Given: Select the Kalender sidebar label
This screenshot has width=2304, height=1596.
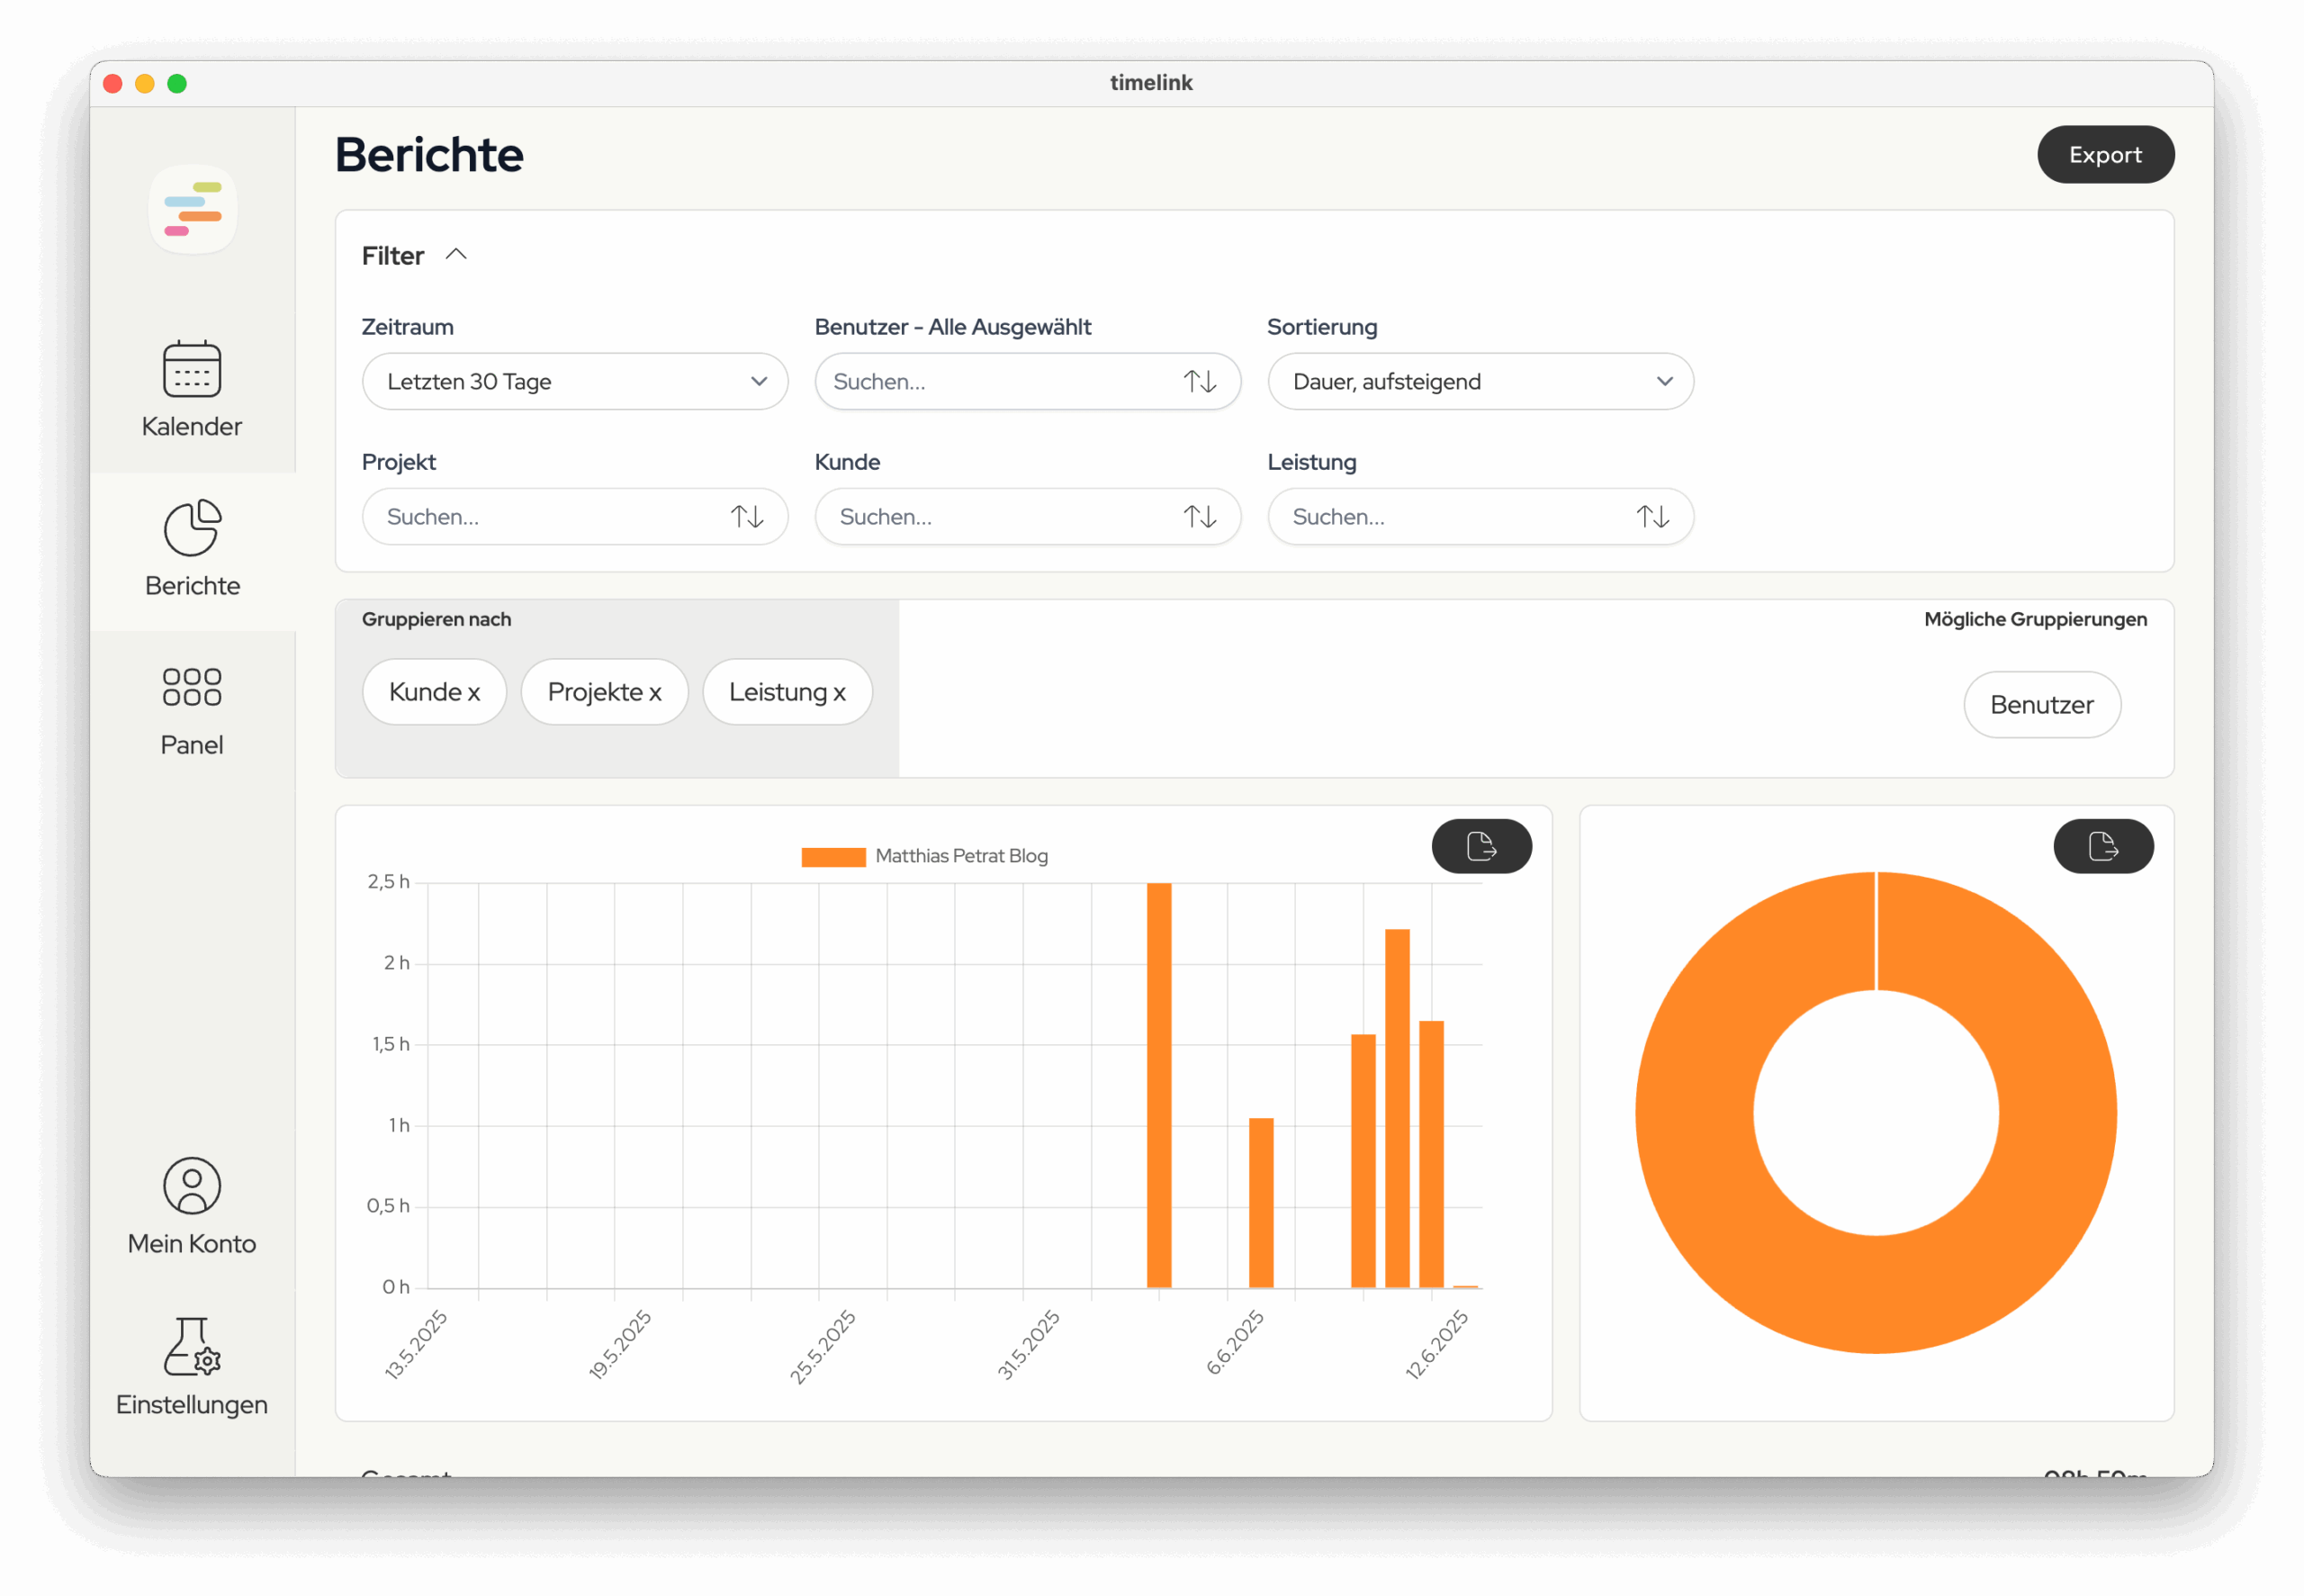Looking at the screenshot, I should (x=192, y=426).
